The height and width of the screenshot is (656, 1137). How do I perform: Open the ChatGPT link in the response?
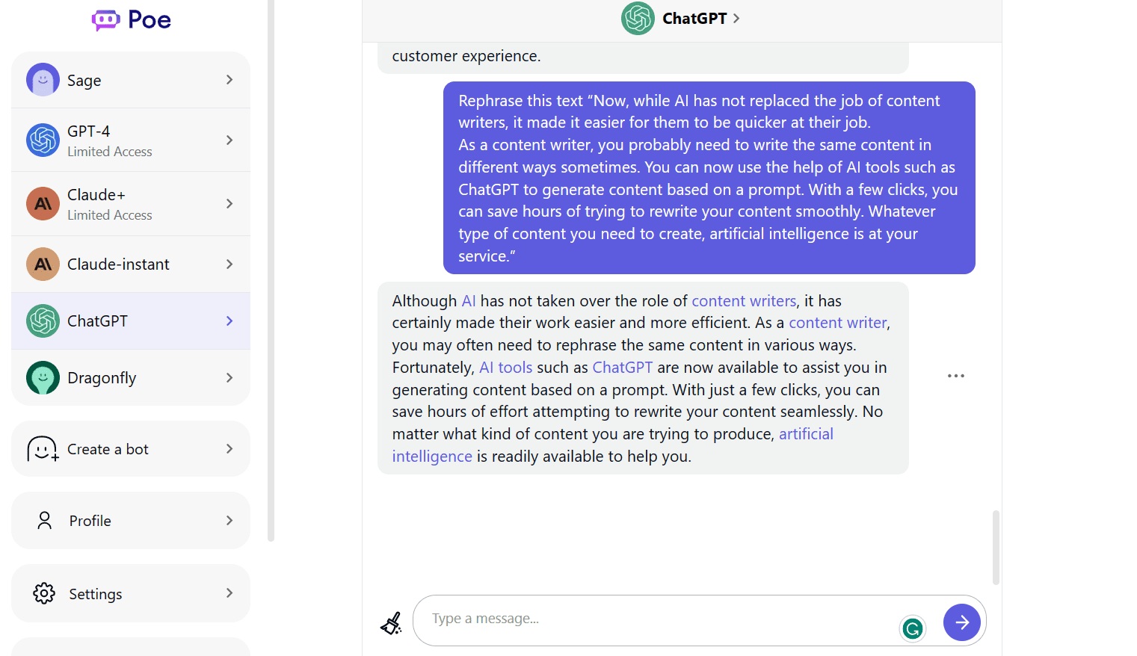(623, 367)
